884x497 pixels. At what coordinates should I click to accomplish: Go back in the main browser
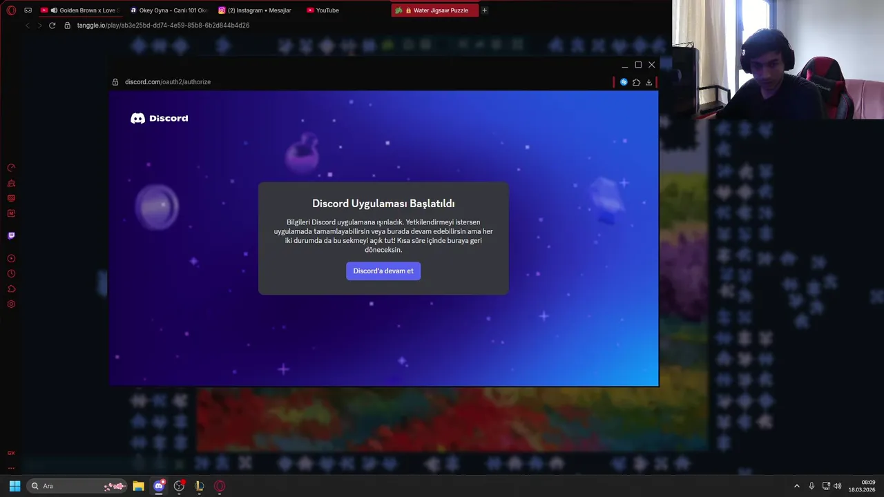[x=27, y=26]
